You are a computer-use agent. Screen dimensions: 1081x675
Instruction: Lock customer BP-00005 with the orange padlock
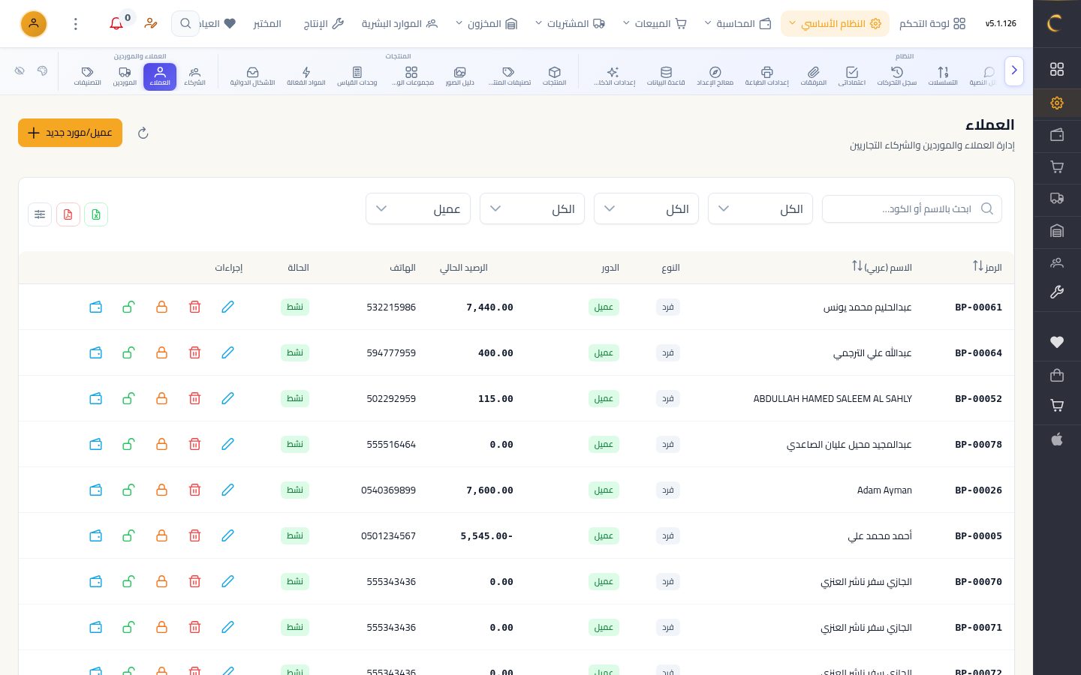(161, 535)
